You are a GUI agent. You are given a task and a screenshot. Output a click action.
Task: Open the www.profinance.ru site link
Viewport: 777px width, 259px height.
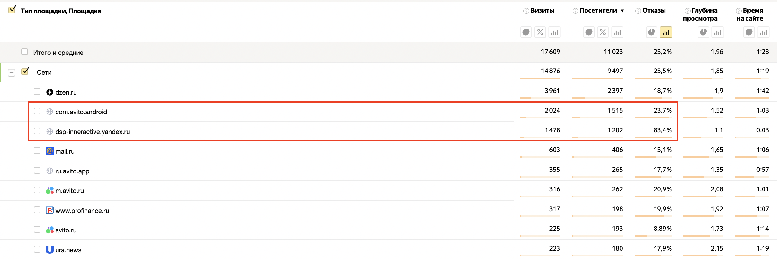(x=82, y=211)
